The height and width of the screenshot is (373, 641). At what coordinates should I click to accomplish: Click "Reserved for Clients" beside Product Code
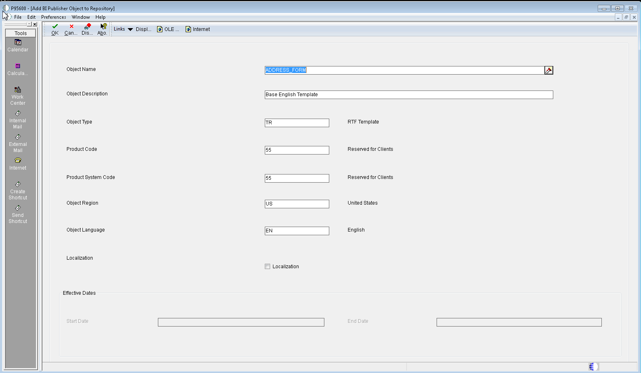point(370,149)
